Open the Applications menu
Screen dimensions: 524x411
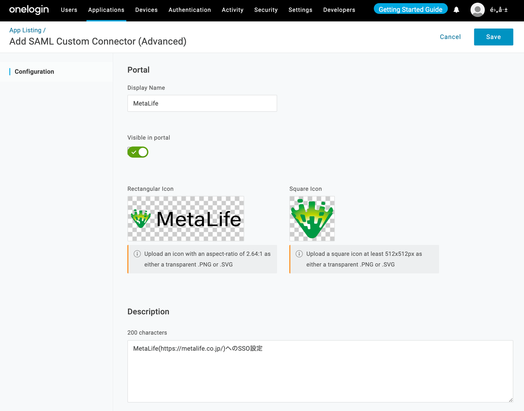pyautogui.click(x=106, y=10)
